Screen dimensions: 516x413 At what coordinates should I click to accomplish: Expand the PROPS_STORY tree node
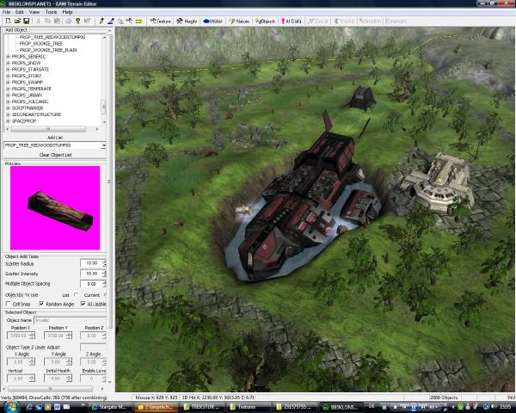9,76
